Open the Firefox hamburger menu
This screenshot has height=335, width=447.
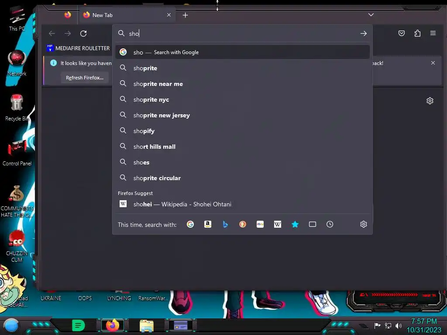coord(433,33)
